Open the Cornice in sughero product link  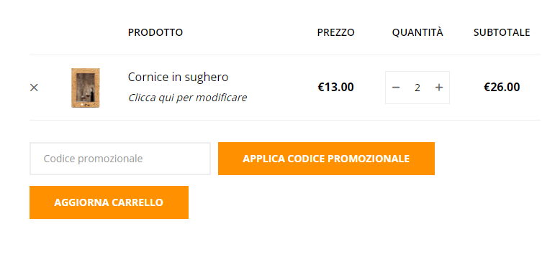point(178,77)
